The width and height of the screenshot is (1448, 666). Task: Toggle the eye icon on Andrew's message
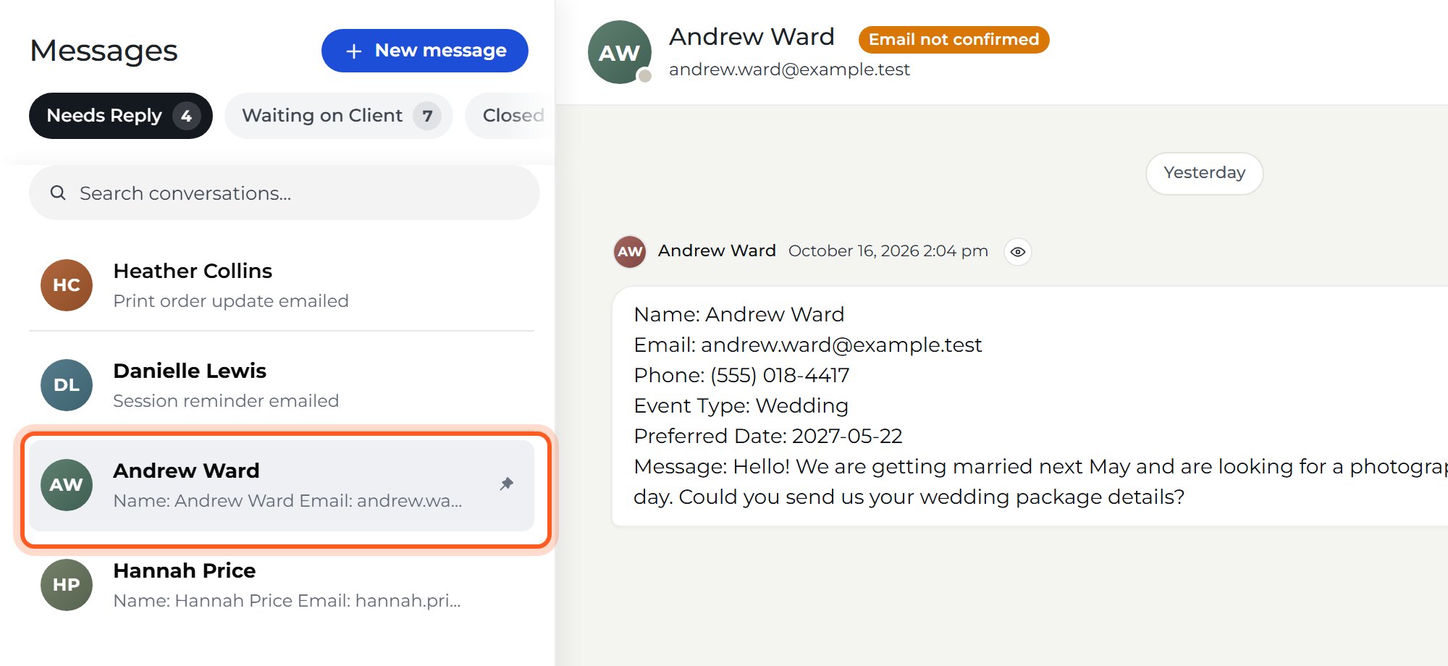(x=1018, y=252)
